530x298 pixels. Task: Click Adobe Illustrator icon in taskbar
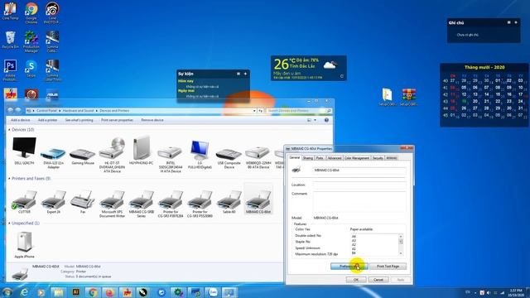coord(75,292)
